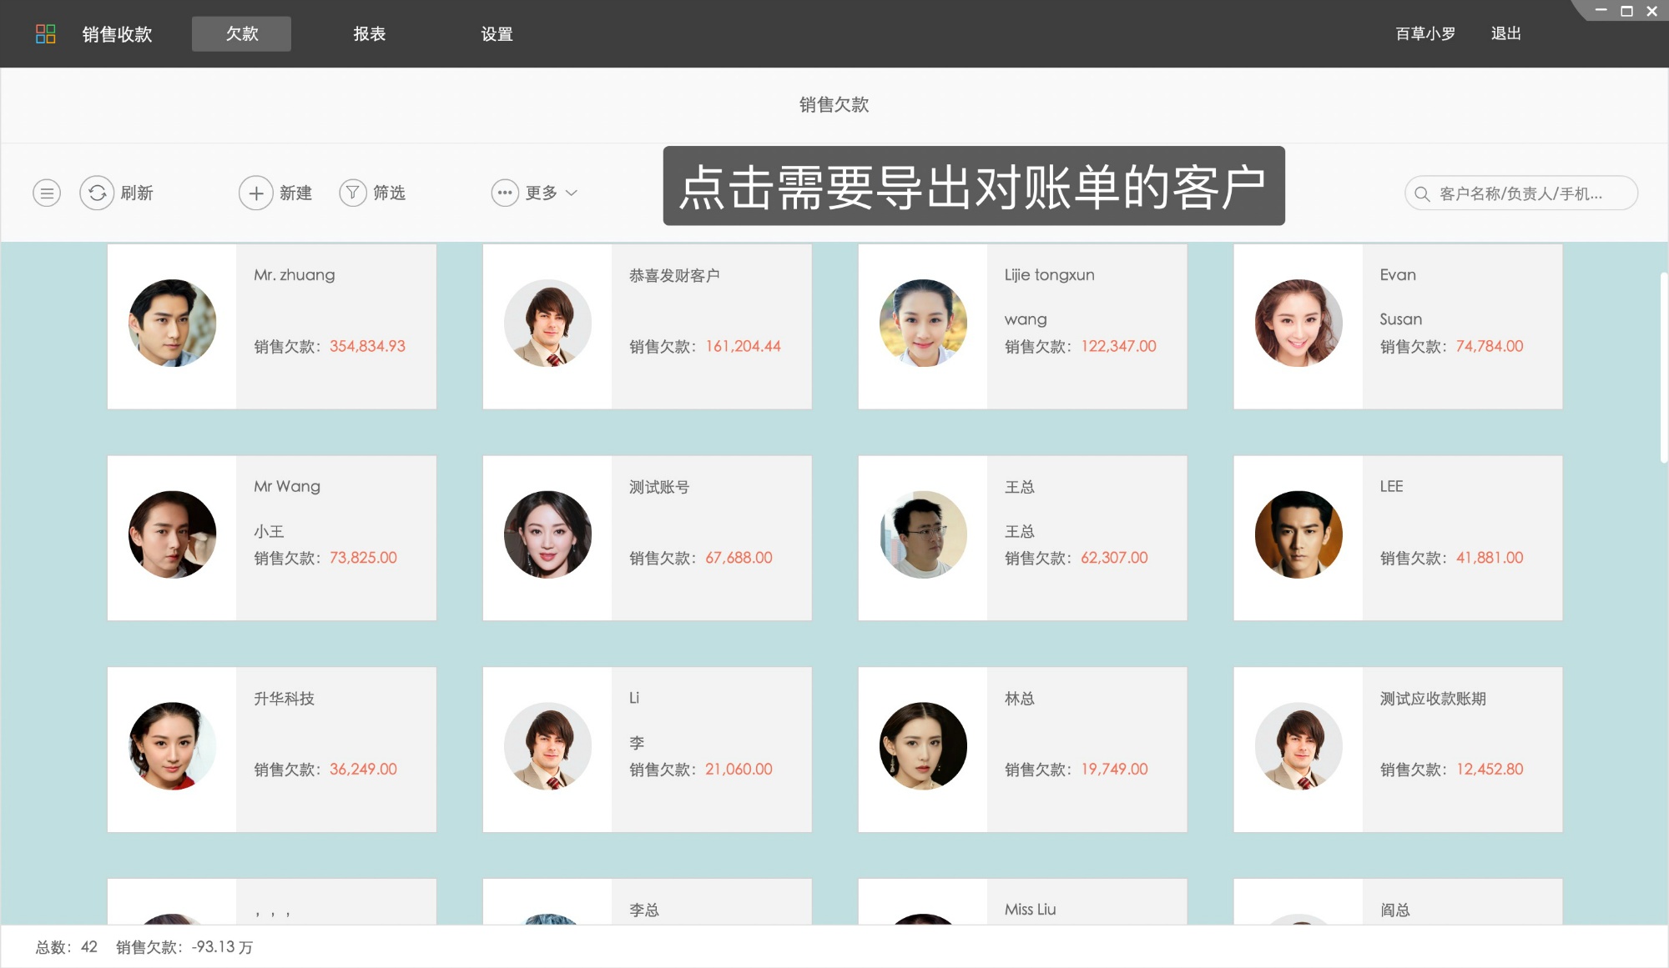The width and height of the screenshot is (1669, 968).
Task: Click the 新建 button
Action: (296, 193)
